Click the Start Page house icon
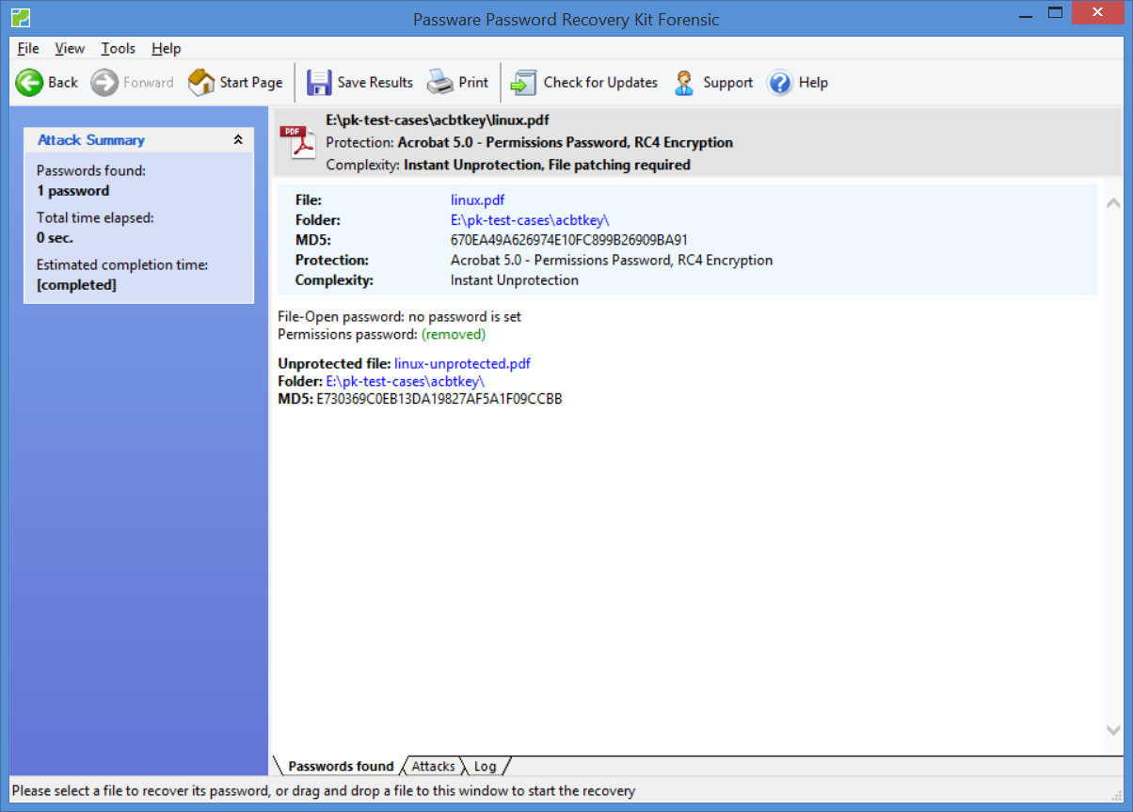 tap(201, 83)
